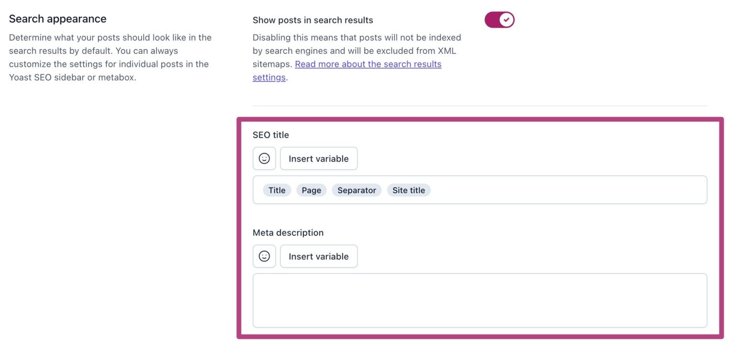Open Insert variable for Meta description
The image size is (734, 342).
coord(318,256)
